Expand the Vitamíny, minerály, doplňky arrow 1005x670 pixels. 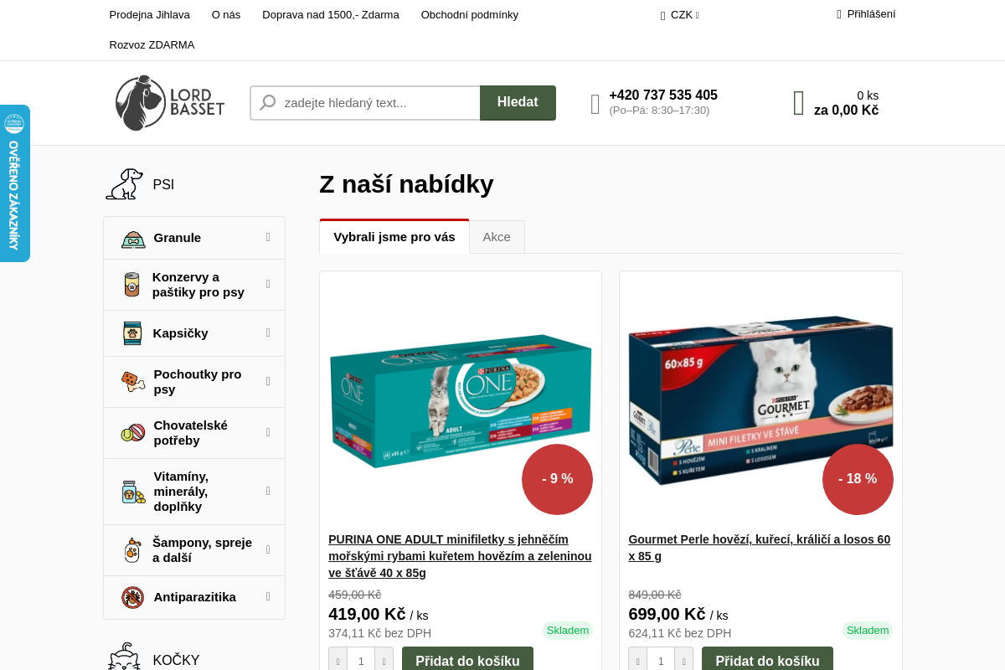pyautogui.click(x=268, y=491)
